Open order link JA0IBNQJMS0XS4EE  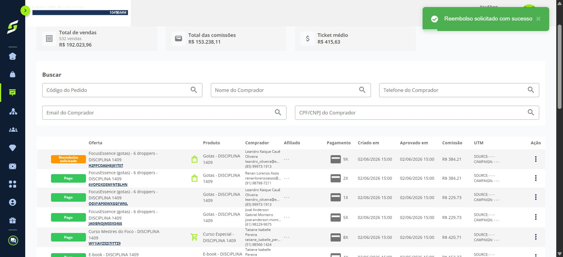[105, 224]
